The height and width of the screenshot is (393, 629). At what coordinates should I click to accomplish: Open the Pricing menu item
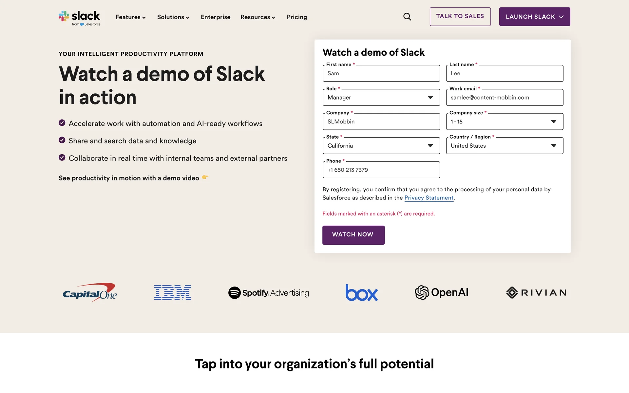coord(296,17)
